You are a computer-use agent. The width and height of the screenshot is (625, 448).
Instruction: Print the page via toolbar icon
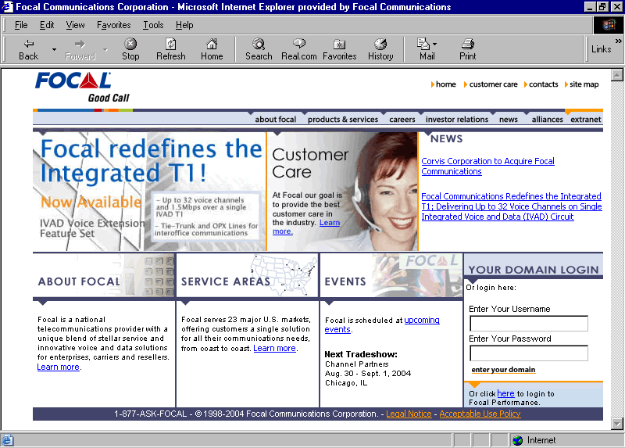pyautogui.click(x=467, y=49)
